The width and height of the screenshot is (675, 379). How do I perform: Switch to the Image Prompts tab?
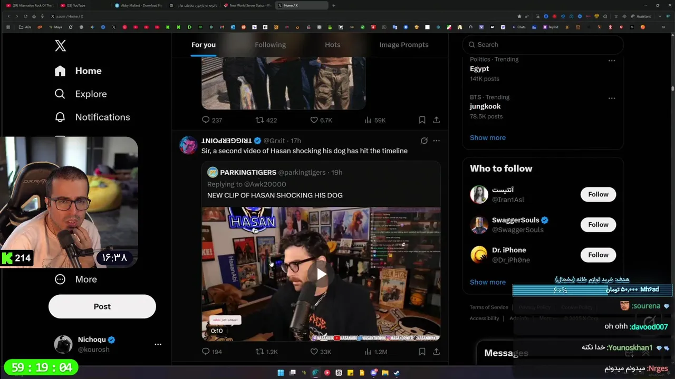coord(404,45)
